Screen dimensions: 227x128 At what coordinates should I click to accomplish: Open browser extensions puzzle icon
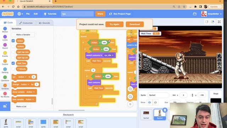195,7
